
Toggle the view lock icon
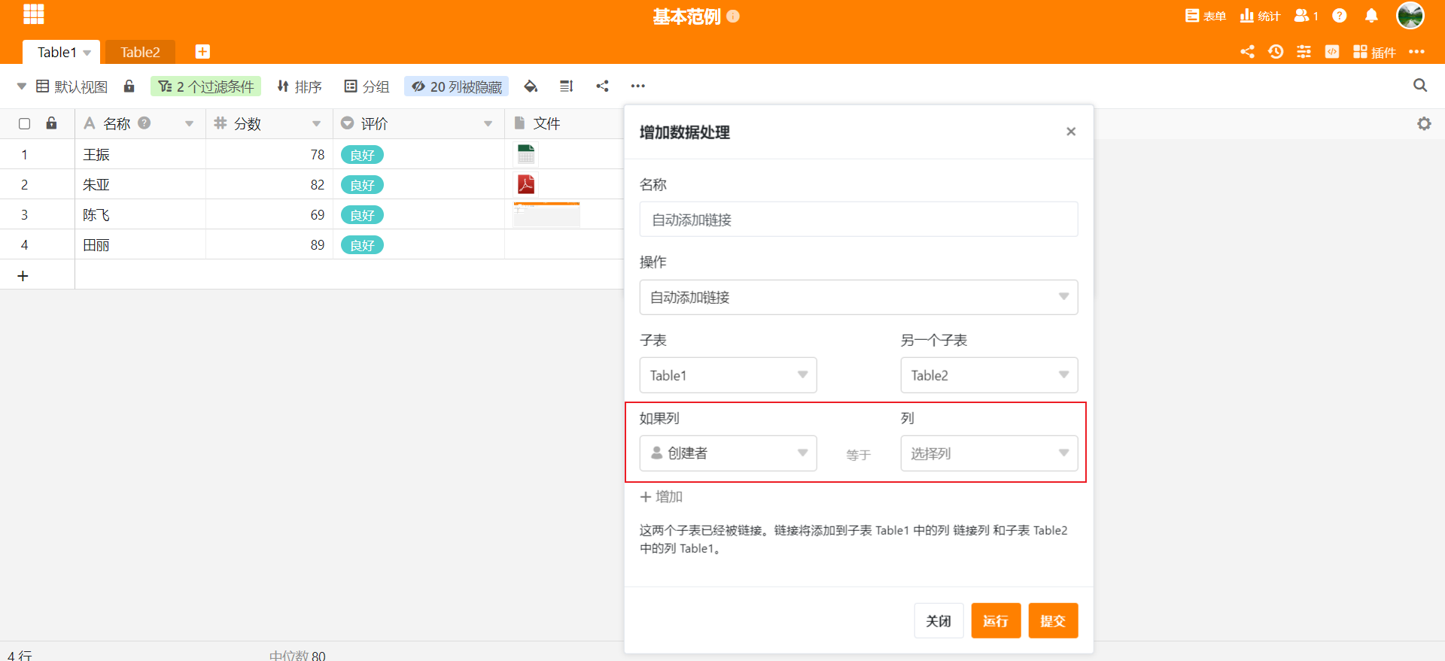[129, 86]
